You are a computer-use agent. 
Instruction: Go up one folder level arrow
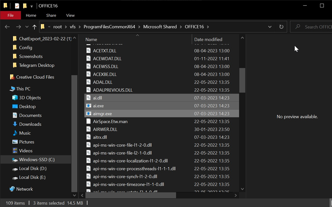(34, 27)
